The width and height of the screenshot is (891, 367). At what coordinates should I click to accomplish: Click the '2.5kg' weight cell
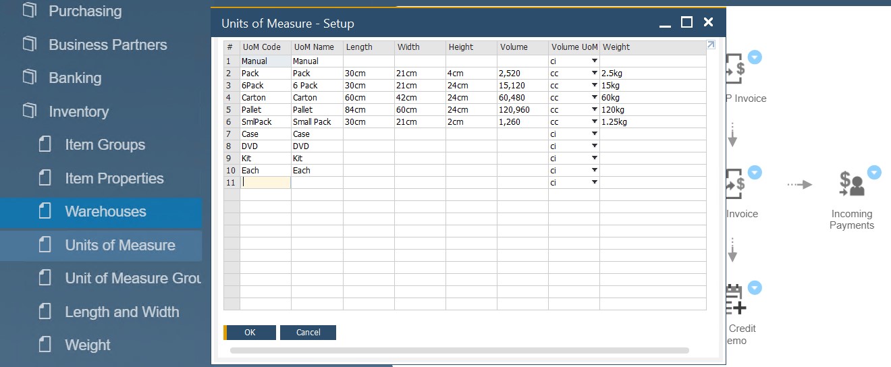tap(653, 73)
